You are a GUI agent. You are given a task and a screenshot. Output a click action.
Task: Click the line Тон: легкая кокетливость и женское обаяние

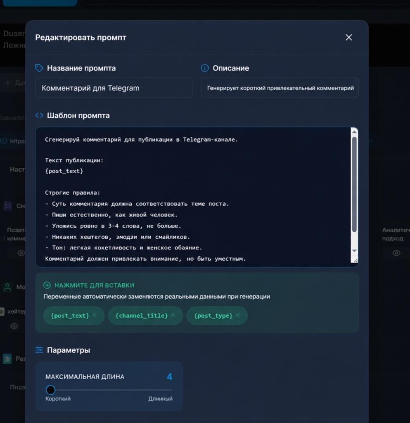pos(124,248)
